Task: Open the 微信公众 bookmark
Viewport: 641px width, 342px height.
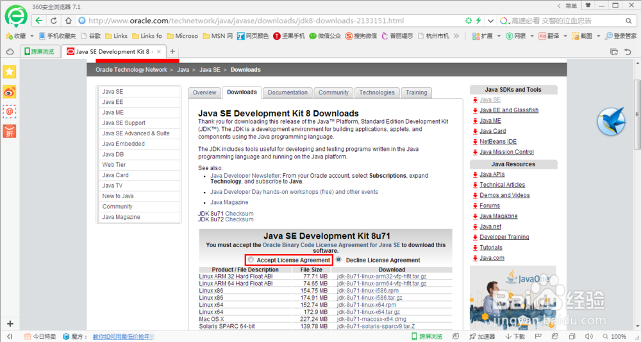Action: pyautogui.click(x=325, y=36)
